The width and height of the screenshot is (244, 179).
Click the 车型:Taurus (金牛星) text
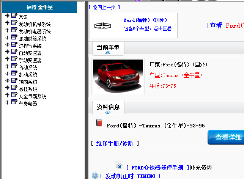[x=176, y=75]
